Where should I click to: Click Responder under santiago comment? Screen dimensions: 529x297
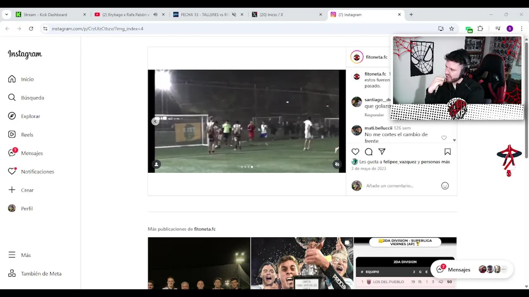[374, 115]
